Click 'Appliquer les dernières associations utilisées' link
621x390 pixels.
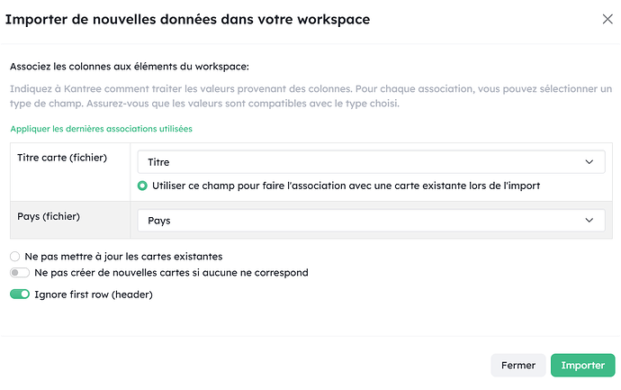point(101,129)
